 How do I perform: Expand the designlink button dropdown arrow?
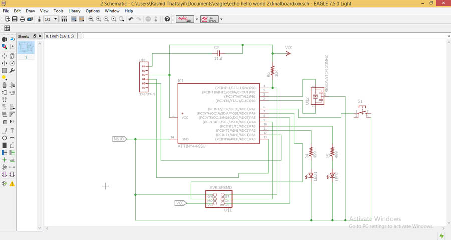coord(197,19)
